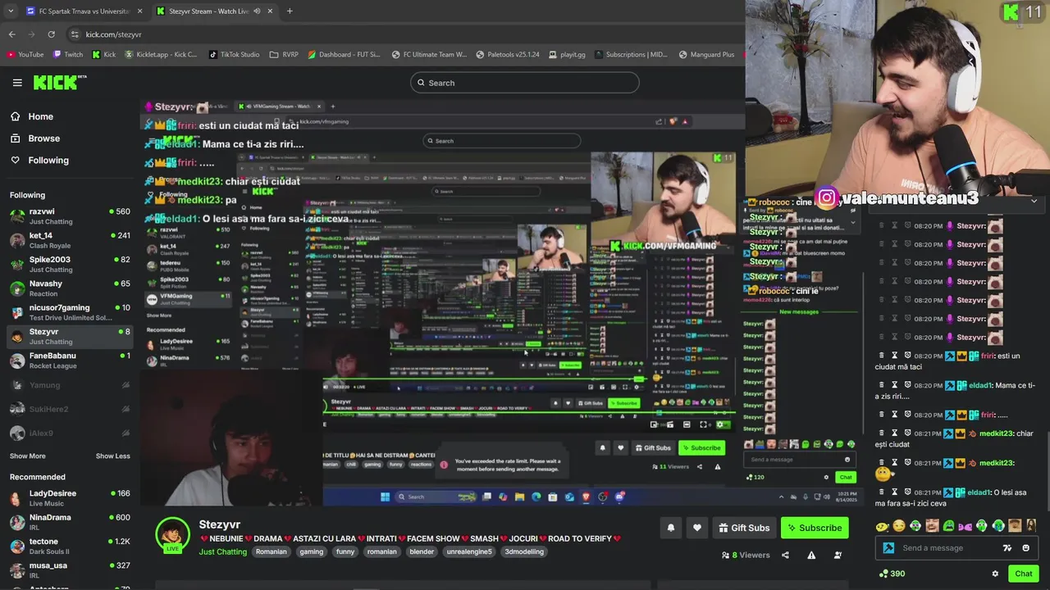Collapse following list with Show Less
This screenshot has width=1050, height=590.
coord(113,456)
